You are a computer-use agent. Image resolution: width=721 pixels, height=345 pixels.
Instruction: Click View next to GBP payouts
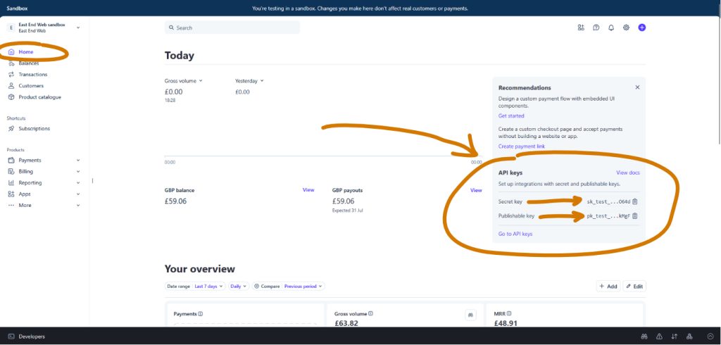click(x=476, y=190)
